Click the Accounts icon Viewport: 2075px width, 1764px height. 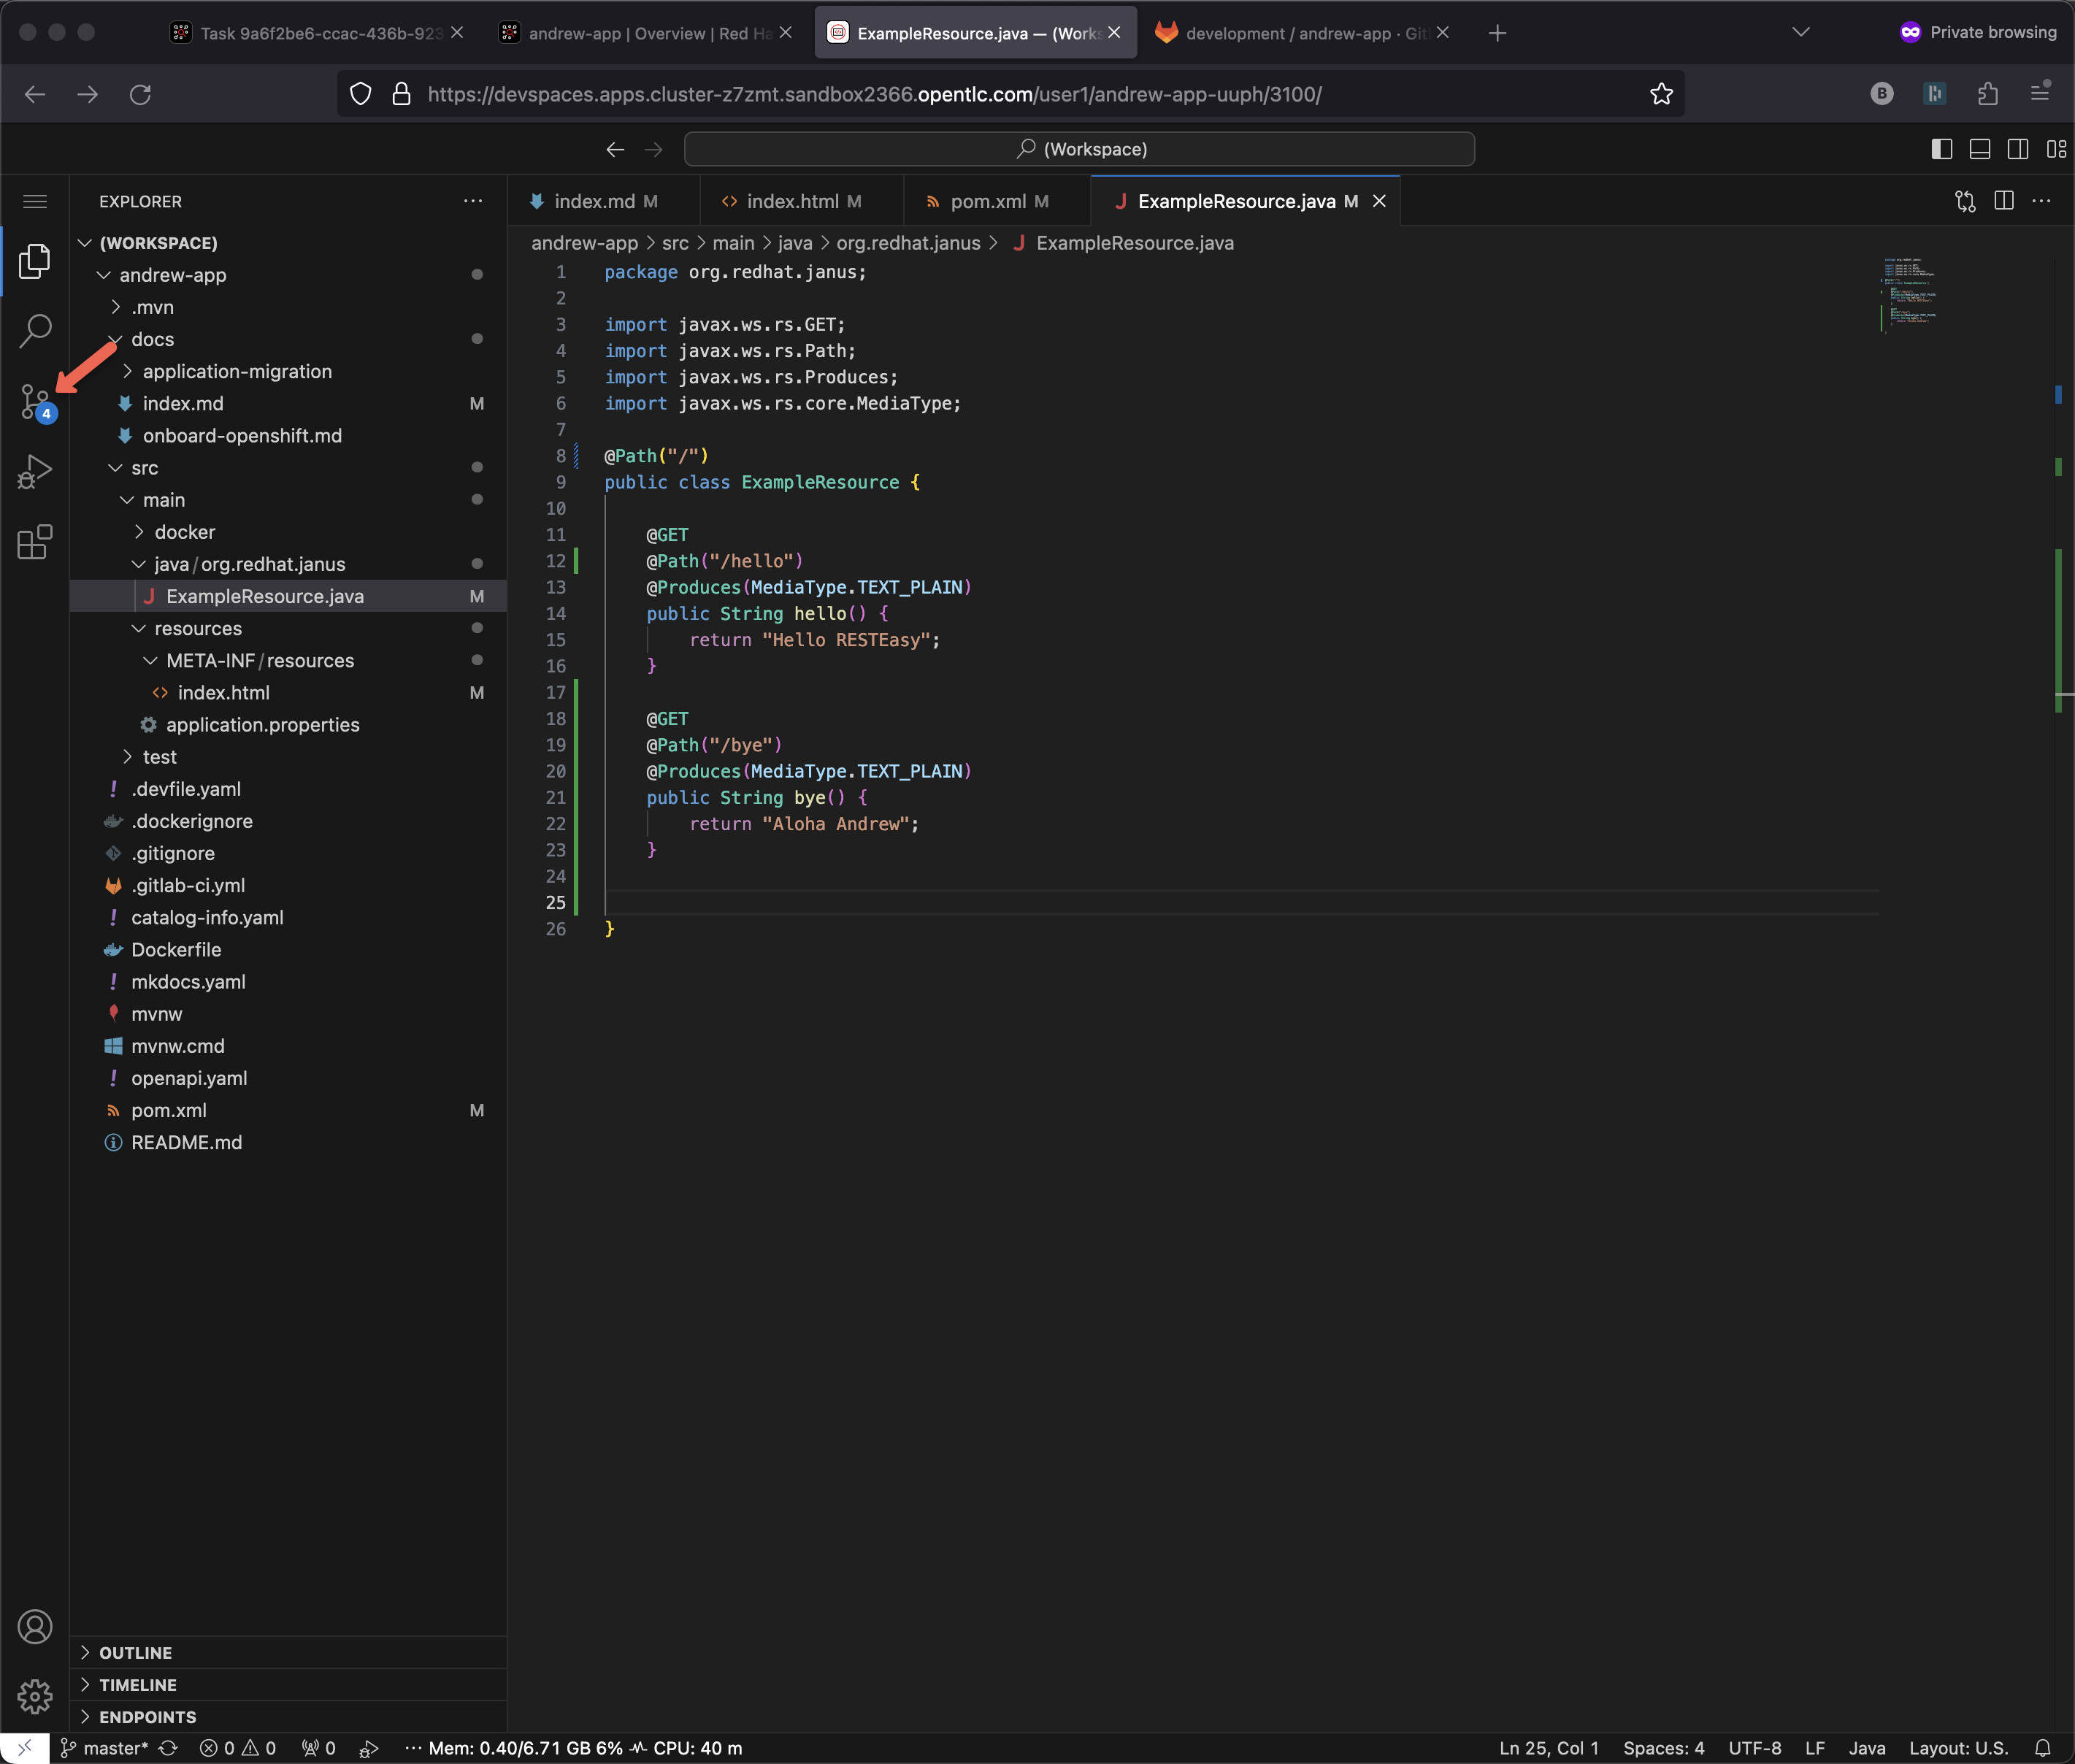(35, 1627)
